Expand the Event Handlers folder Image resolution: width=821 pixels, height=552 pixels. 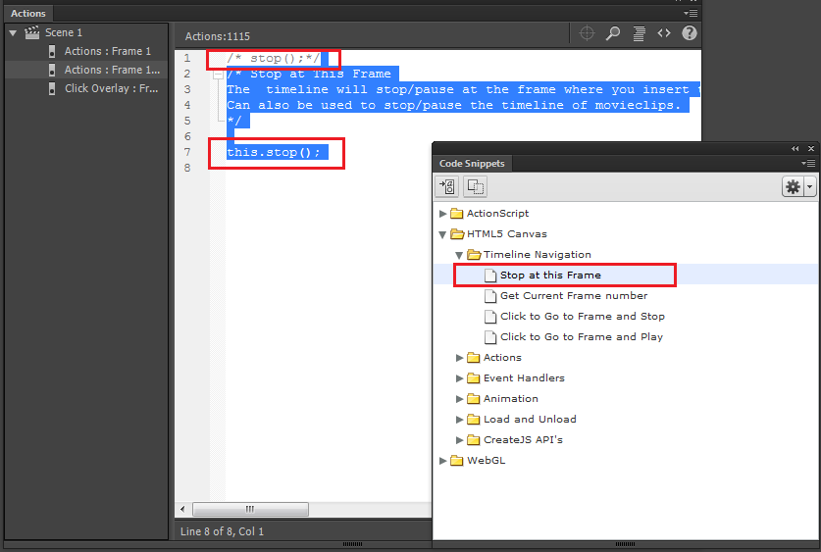click(460, 378)
